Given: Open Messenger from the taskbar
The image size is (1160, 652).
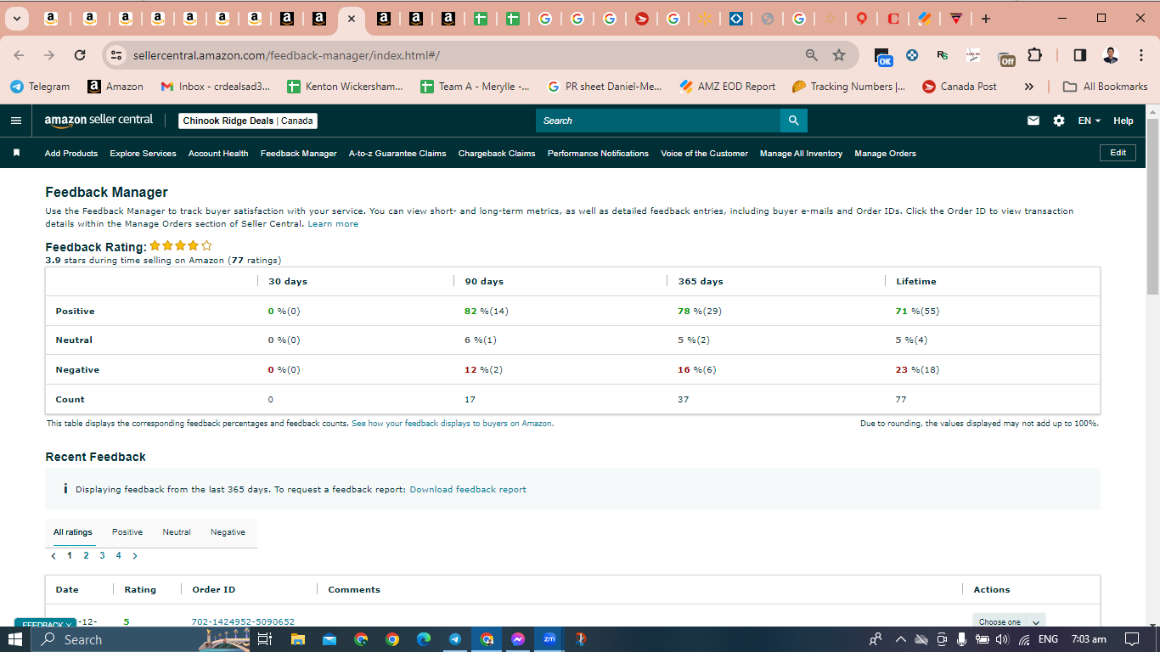Looking at the screenshot, I should tap(518, 639).
